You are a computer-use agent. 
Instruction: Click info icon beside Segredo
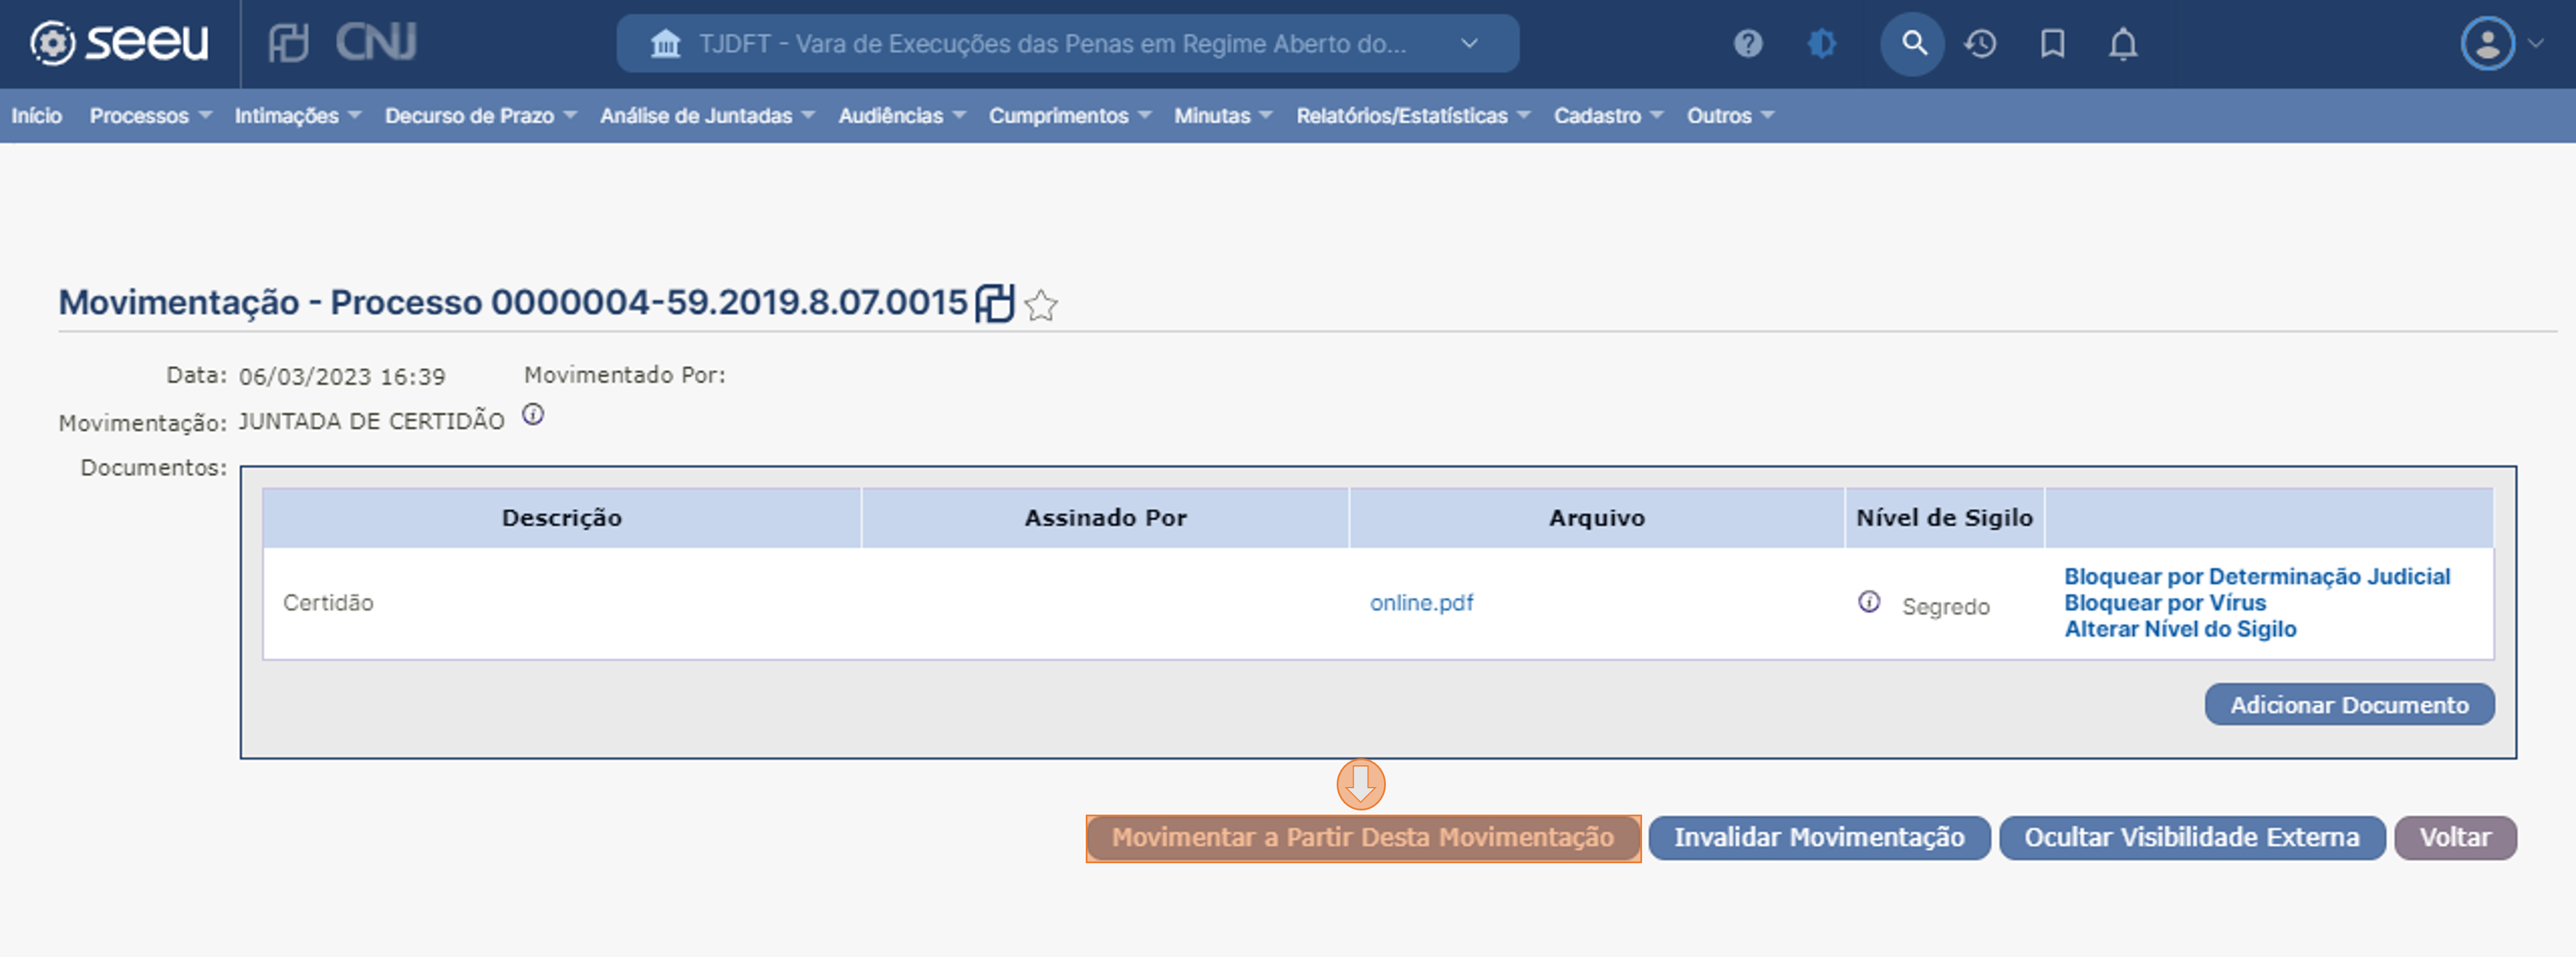(x=1868, y=601)
